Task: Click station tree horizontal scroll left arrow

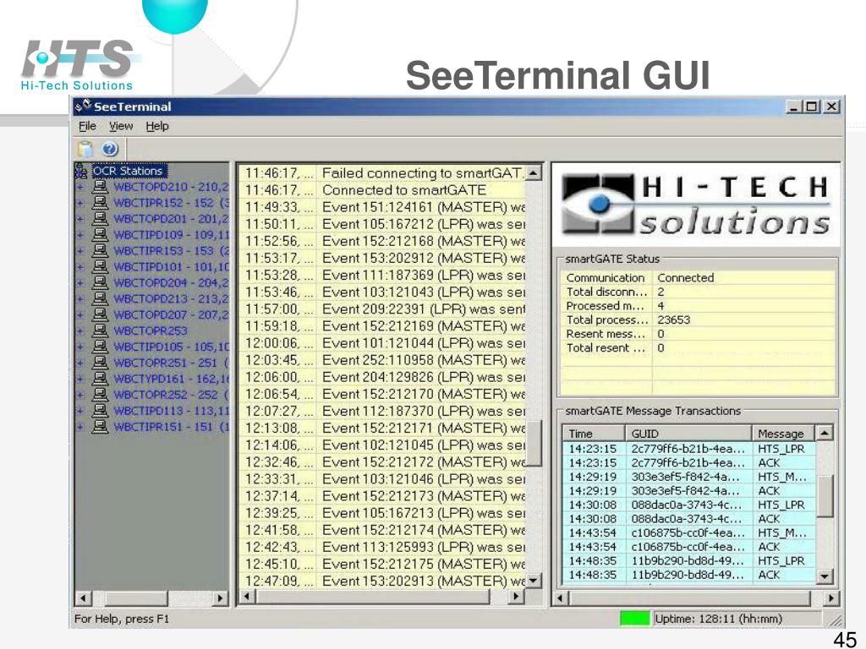Action: 83,597
